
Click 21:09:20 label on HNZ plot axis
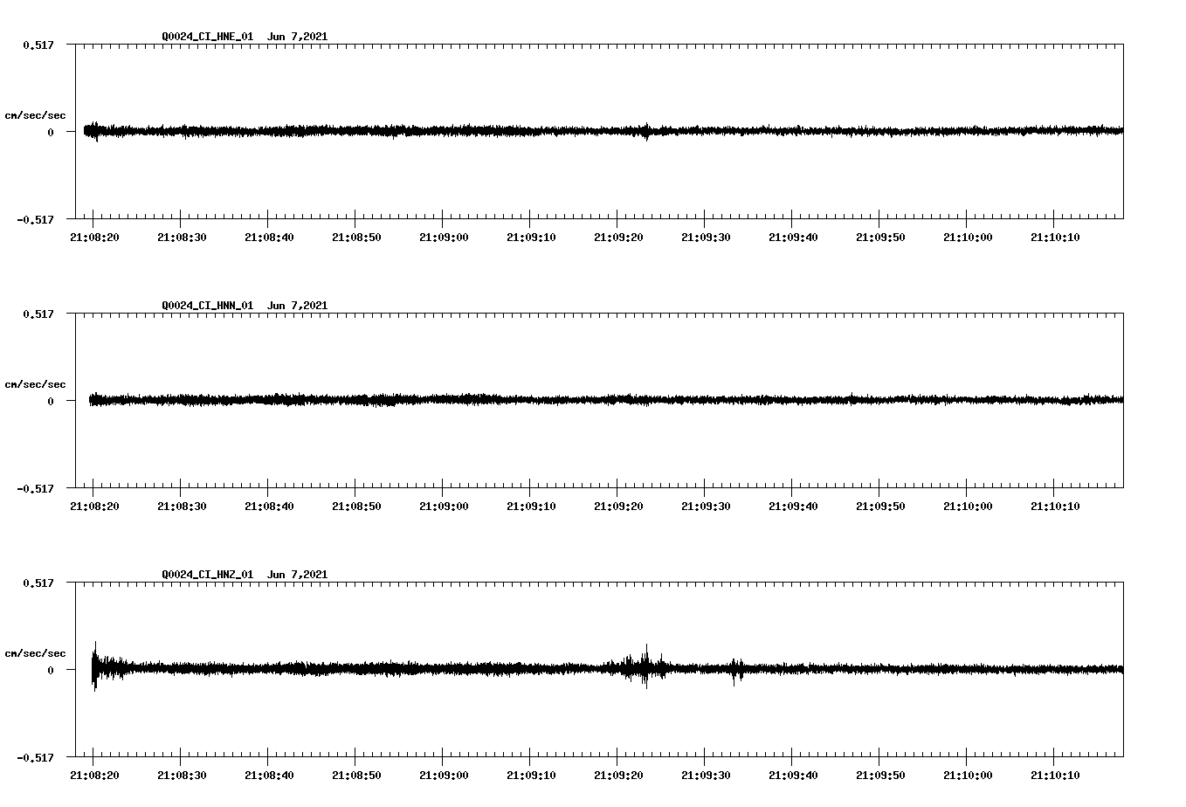[618, 776]
